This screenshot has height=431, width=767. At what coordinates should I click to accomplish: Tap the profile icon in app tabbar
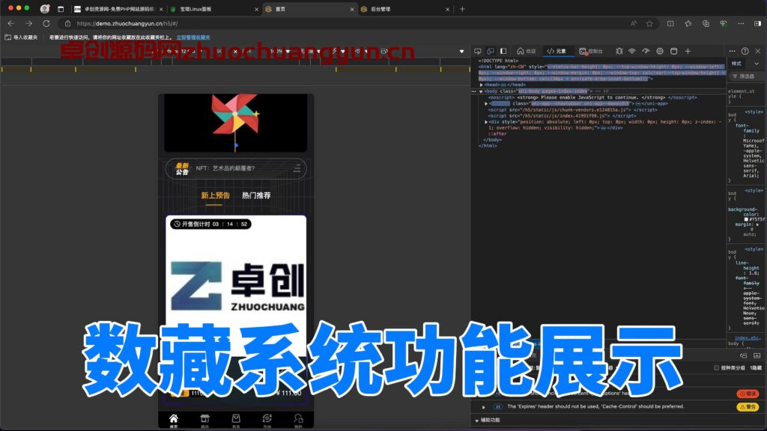[298, 421]
